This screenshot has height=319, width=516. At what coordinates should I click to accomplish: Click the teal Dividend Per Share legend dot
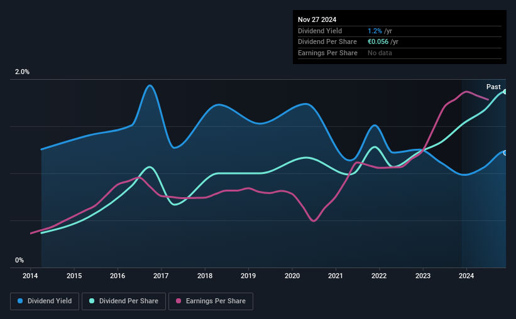pos(92,301)
